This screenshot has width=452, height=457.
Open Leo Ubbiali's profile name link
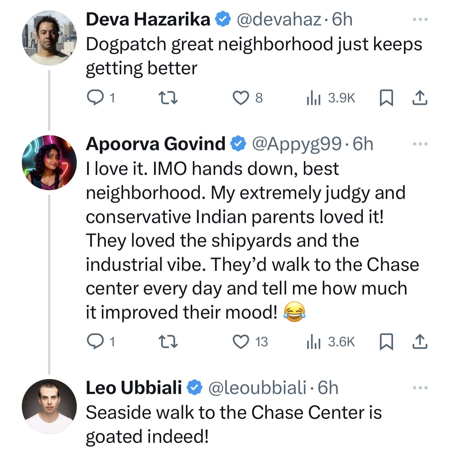pyautogui.click(x=134, y=387)
